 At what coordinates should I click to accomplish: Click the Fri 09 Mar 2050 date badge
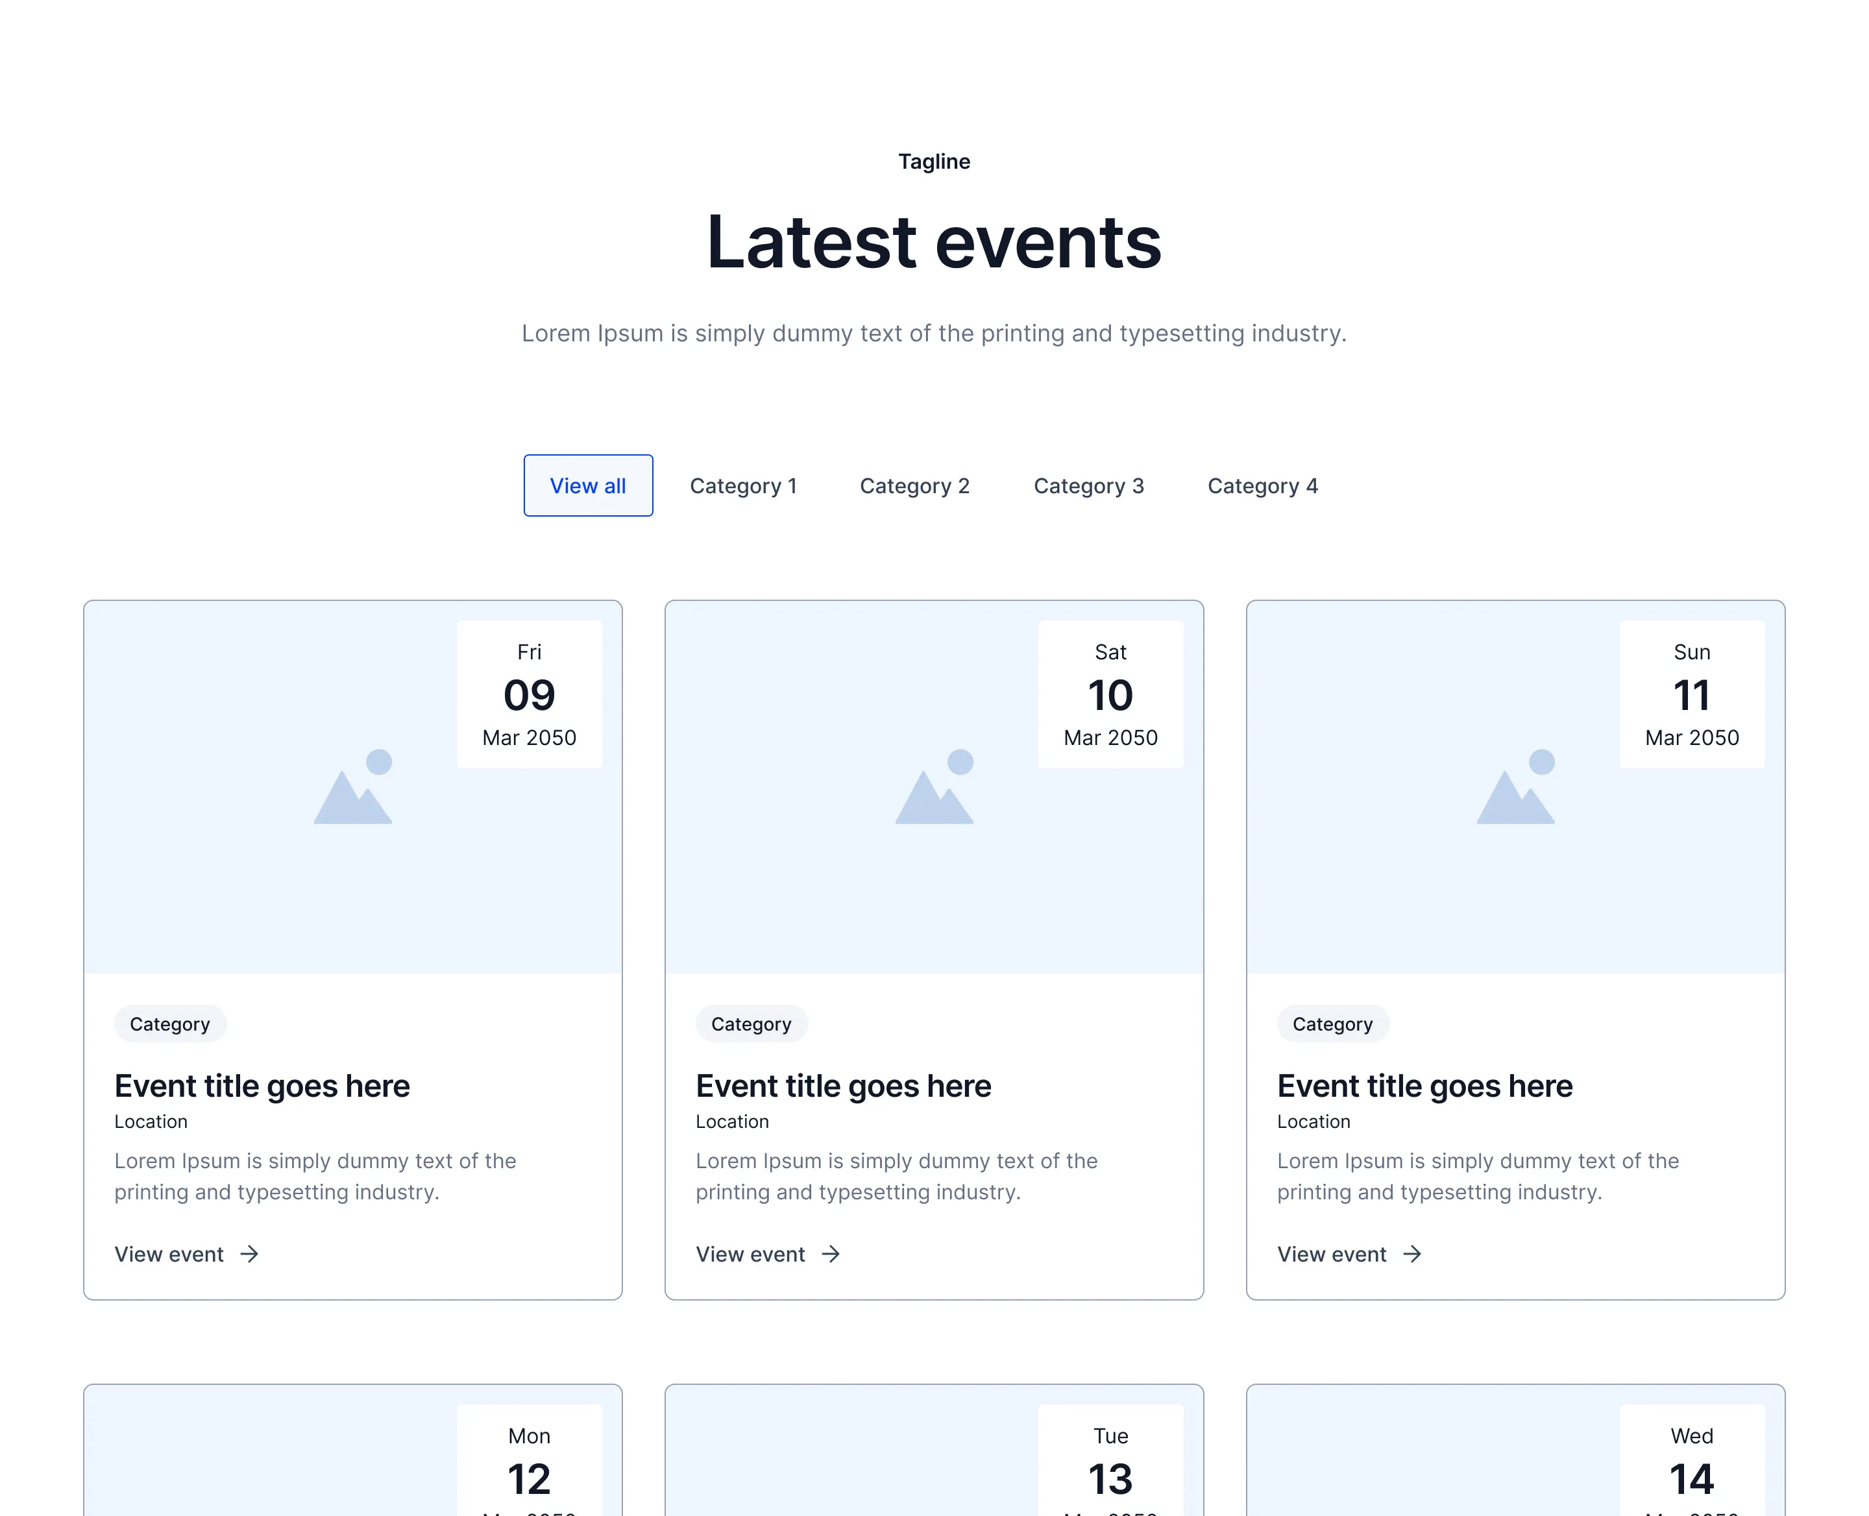(530, 694)
